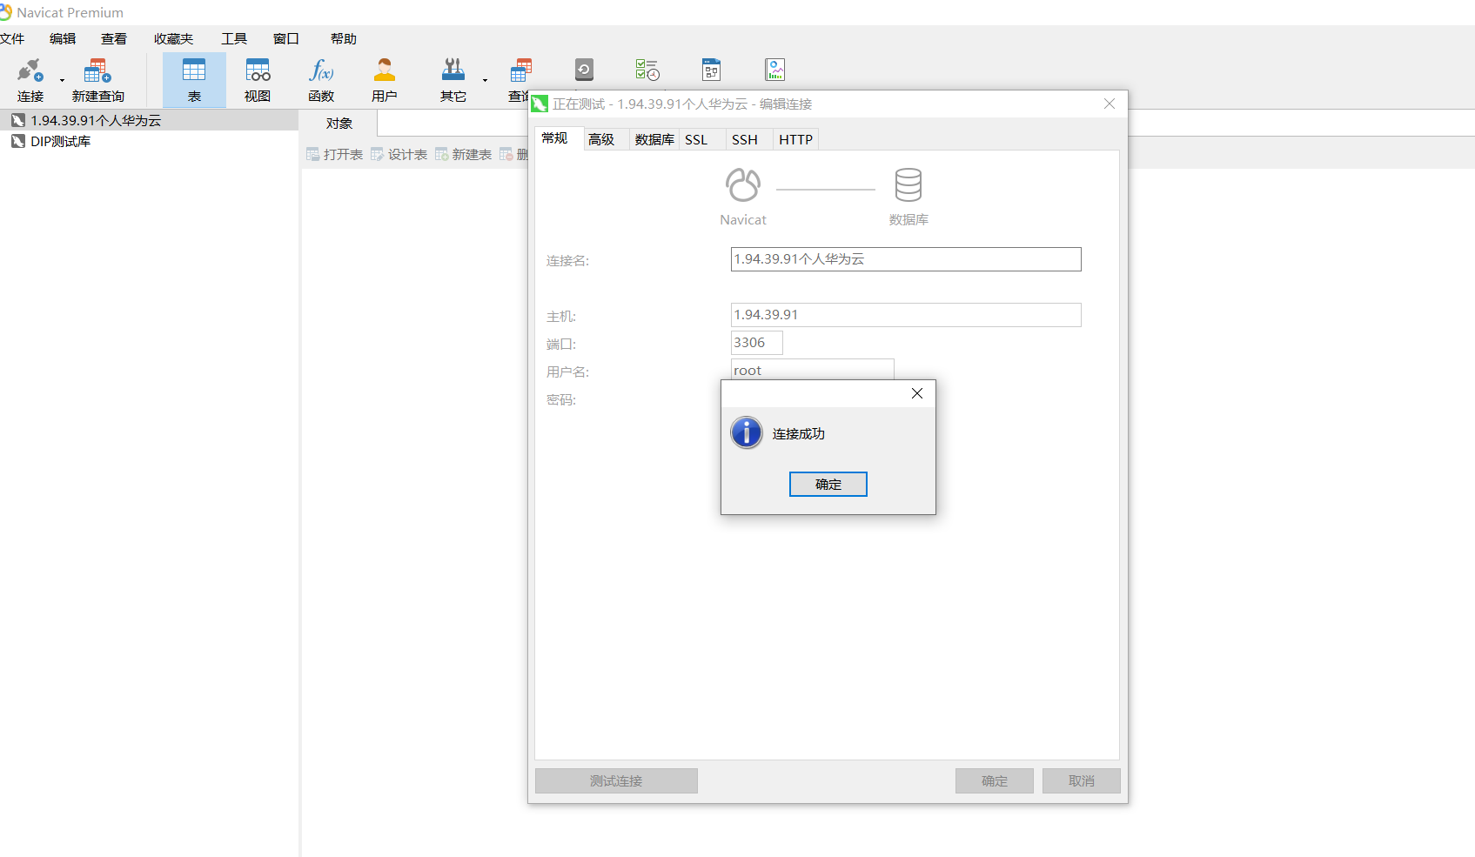Viewport: 1475px width, 857px height.
Task: Click the Navicat logo graphic in dialog
Action: pos(743,184)
